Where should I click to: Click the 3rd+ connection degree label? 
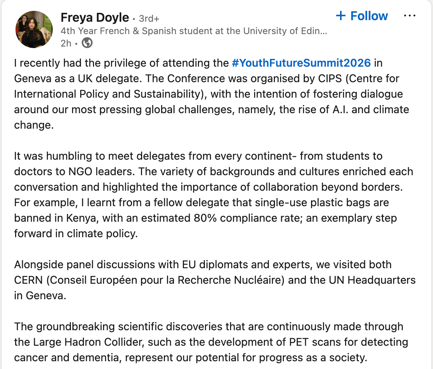pos(149,18)
